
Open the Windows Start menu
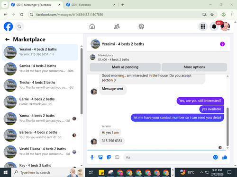(6, 173)
